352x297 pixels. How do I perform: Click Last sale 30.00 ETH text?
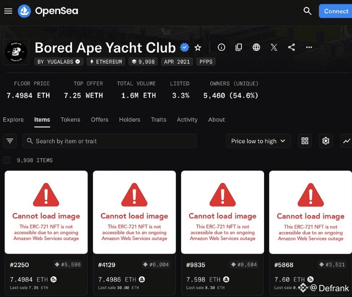118,288
